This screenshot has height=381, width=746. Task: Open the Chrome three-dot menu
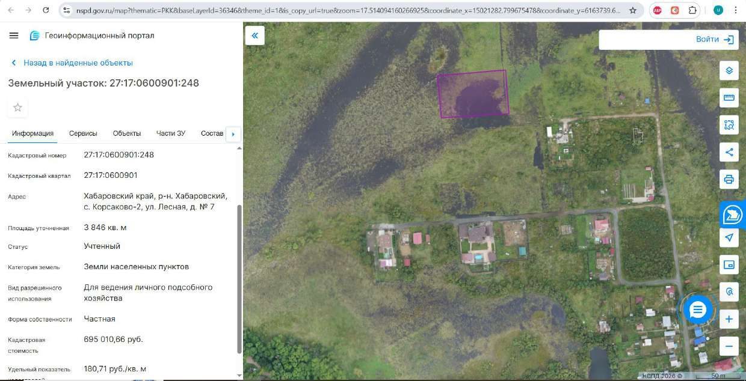(735, 10)
